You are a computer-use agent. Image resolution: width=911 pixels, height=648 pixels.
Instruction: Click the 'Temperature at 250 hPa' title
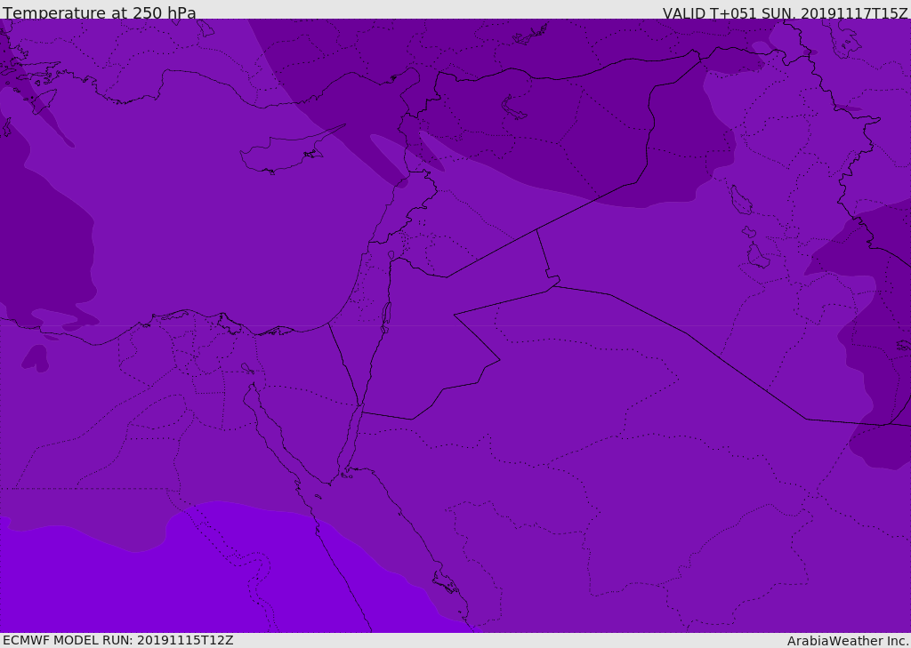point(100,12)
